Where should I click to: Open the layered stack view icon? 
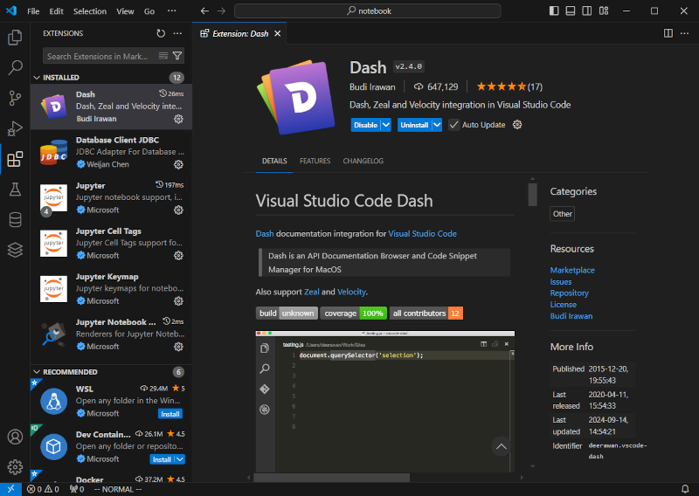pyautogui.click(x=15, y=250)
